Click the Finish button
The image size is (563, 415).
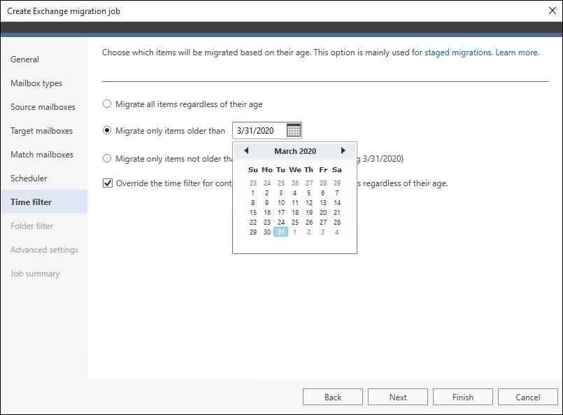click(x=463, y=397)
